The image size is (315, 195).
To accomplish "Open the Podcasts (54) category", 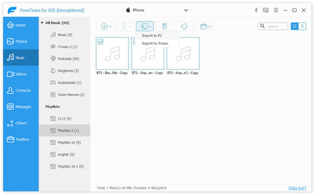I will (x=65, y=59).
